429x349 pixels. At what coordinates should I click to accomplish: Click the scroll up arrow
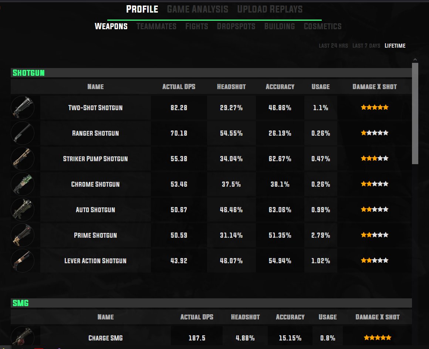click(415, 60)
